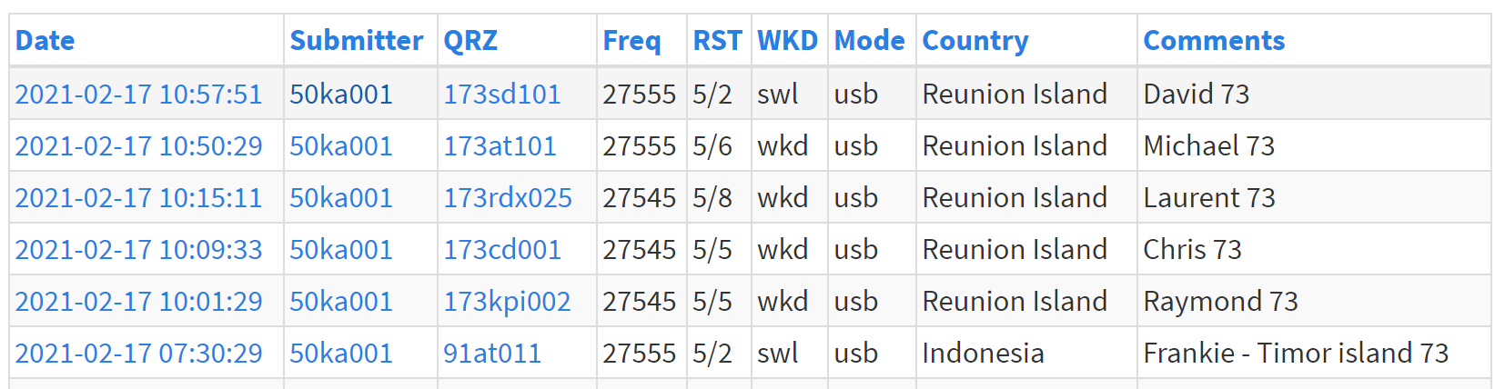The image size is (1505, 389).
Task: Click the RST column header
Action: (x=717, y=41)
